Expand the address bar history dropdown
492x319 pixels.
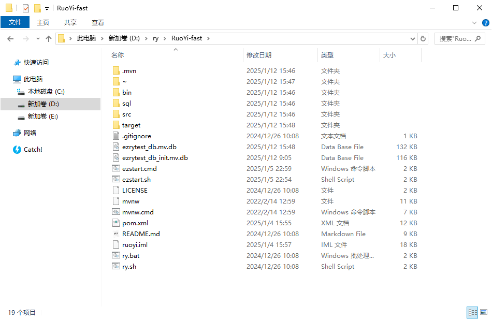(412, 39)
